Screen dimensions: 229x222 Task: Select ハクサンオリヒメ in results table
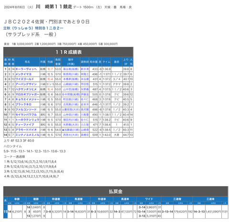point(26,89)
